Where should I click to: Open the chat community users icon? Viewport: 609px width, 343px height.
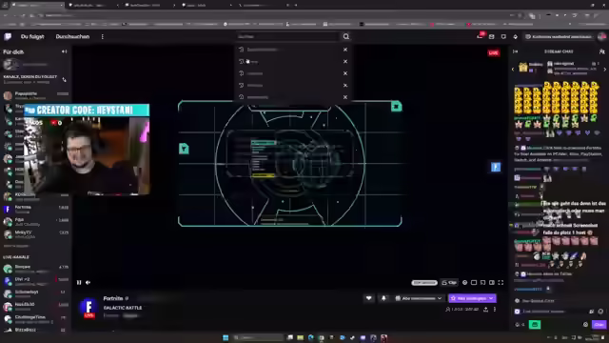pos(601,51)
